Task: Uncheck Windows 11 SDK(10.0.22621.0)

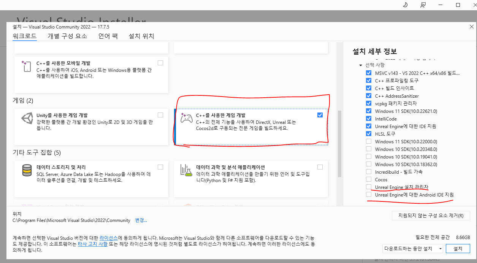Action: (x=368, y=111)
